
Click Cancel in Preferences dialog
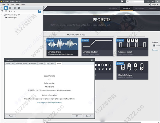[88, 116]
